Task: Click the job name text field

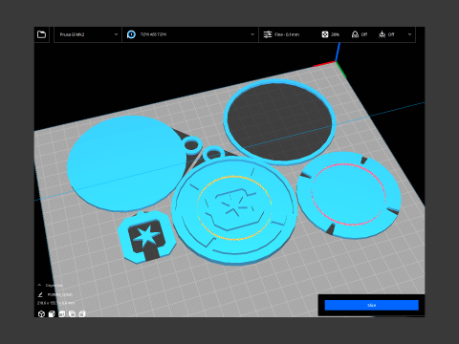Action: pyautogui.click(x=60, y=294)
